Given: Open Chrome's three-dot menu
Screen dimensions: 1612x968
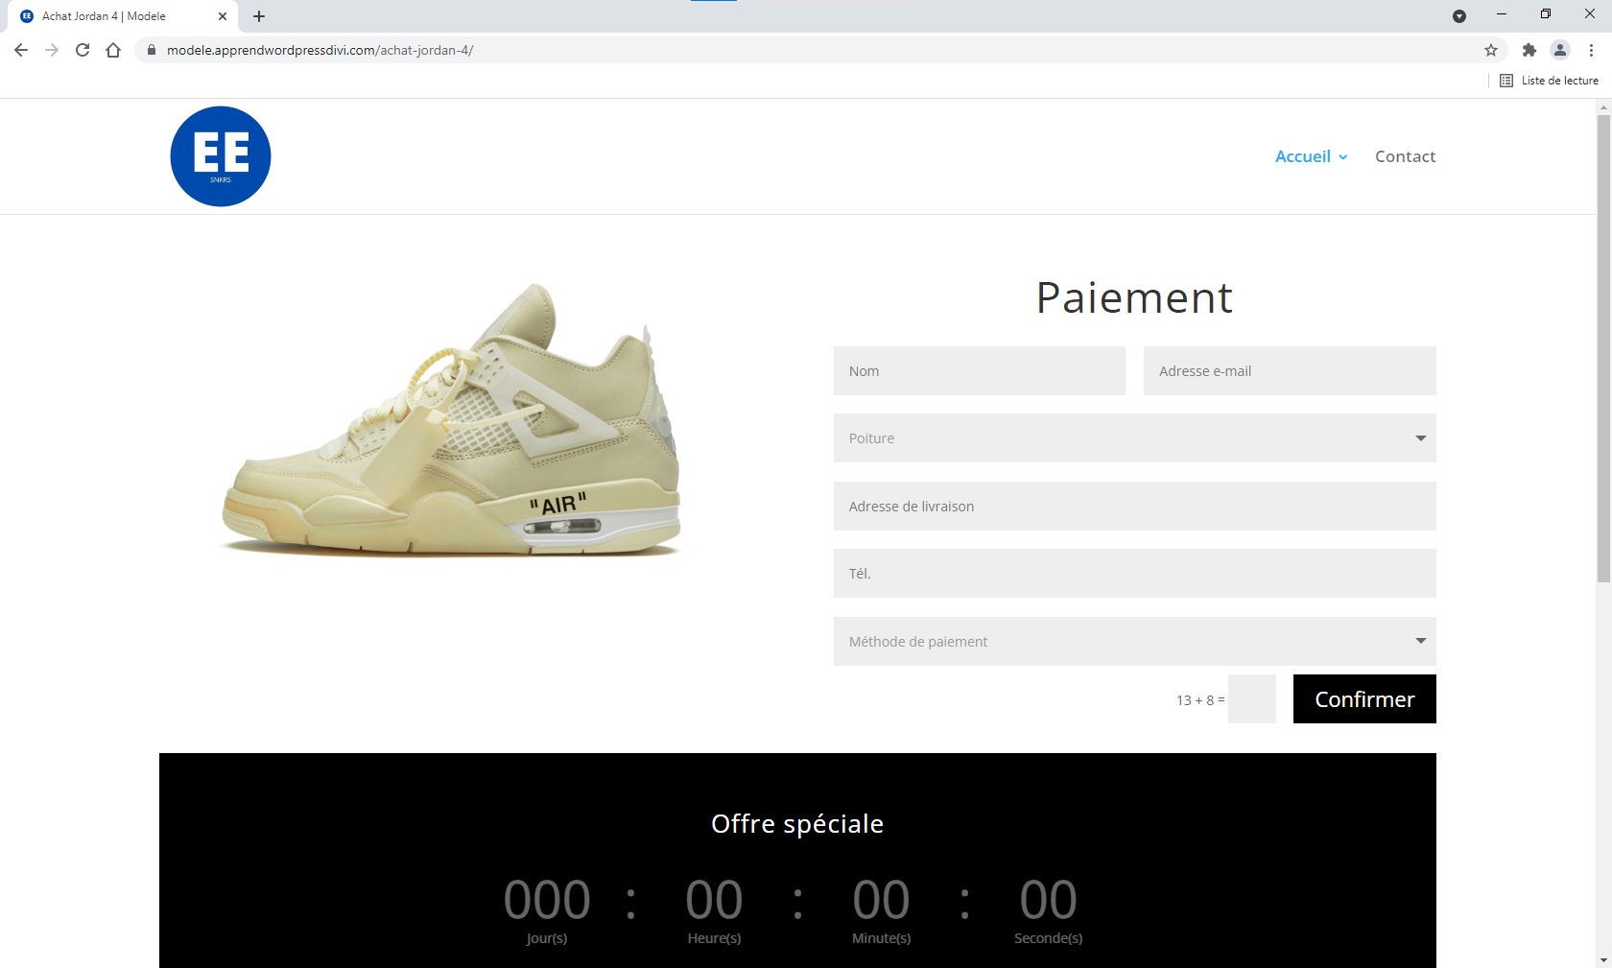Looking at the screenshot, I should pos(1591,50).
